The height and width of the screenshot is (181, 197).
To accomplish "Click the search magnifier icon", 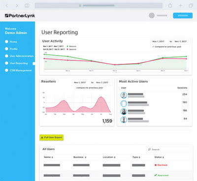I will (149, 150).
